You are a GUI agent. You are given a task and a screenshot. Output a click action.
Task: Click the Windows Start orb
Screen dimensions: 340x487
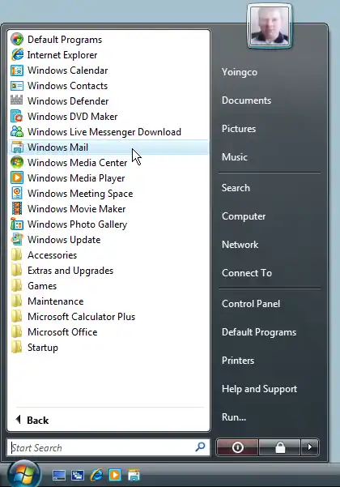24,475
